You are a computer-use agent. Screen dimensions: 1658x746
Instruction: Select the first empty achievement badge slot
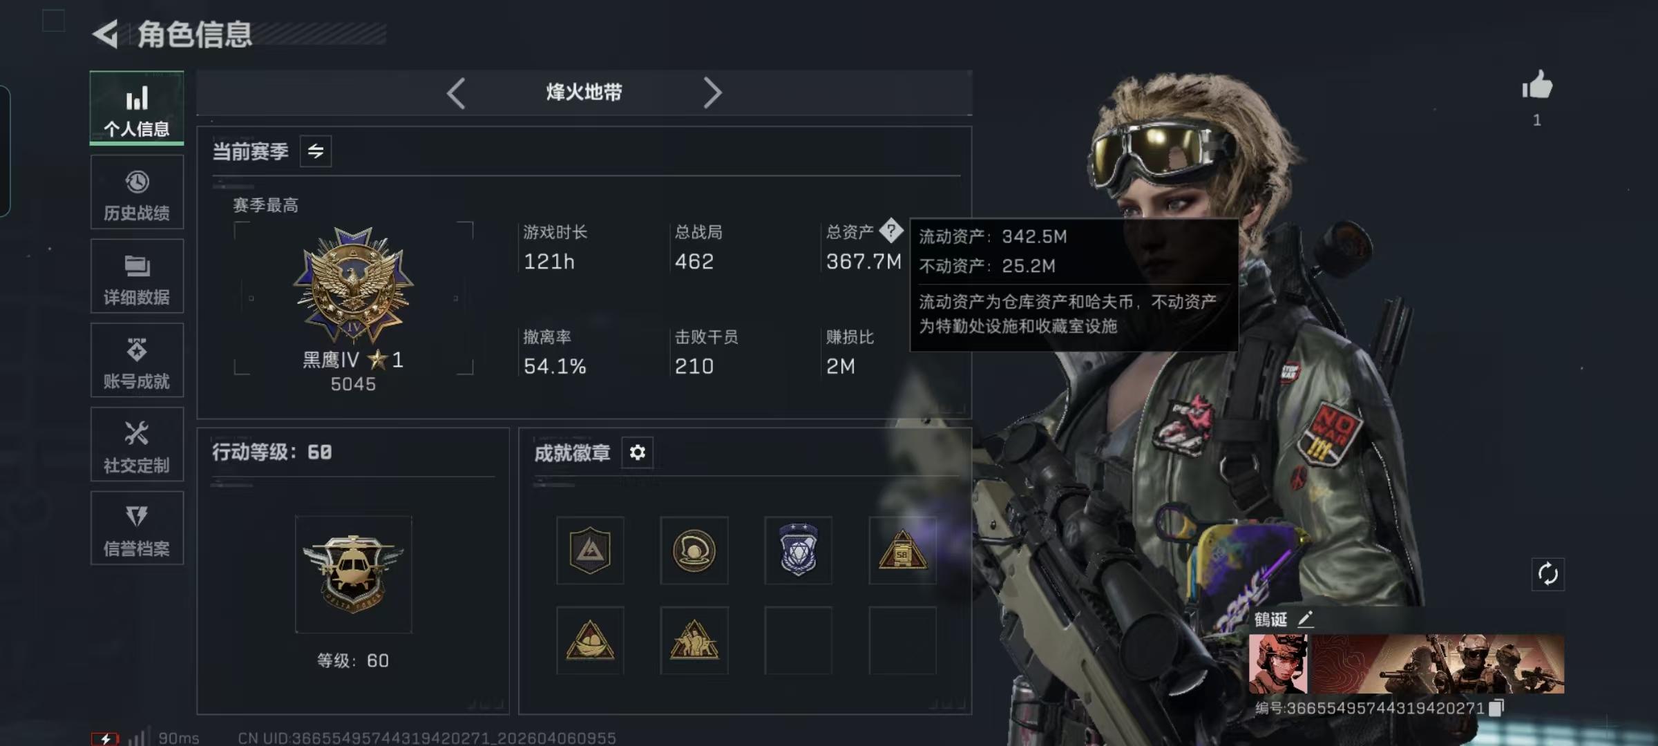point(798,640)
